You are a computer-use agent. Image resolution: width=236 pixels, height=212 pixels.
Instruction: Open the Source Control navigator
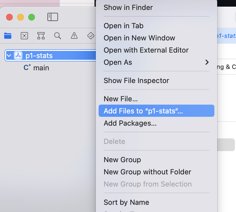(24, 36)
